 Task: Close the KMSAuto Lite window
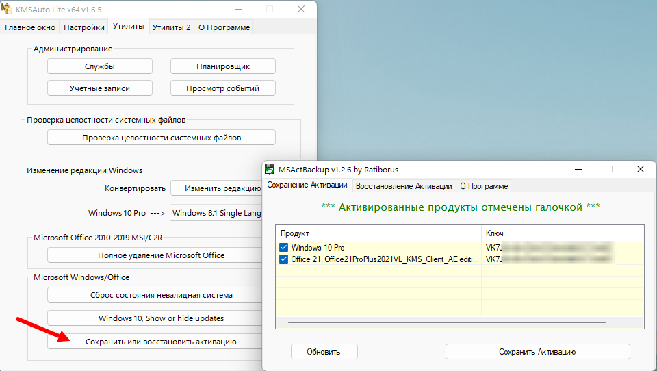coord(301,9)
